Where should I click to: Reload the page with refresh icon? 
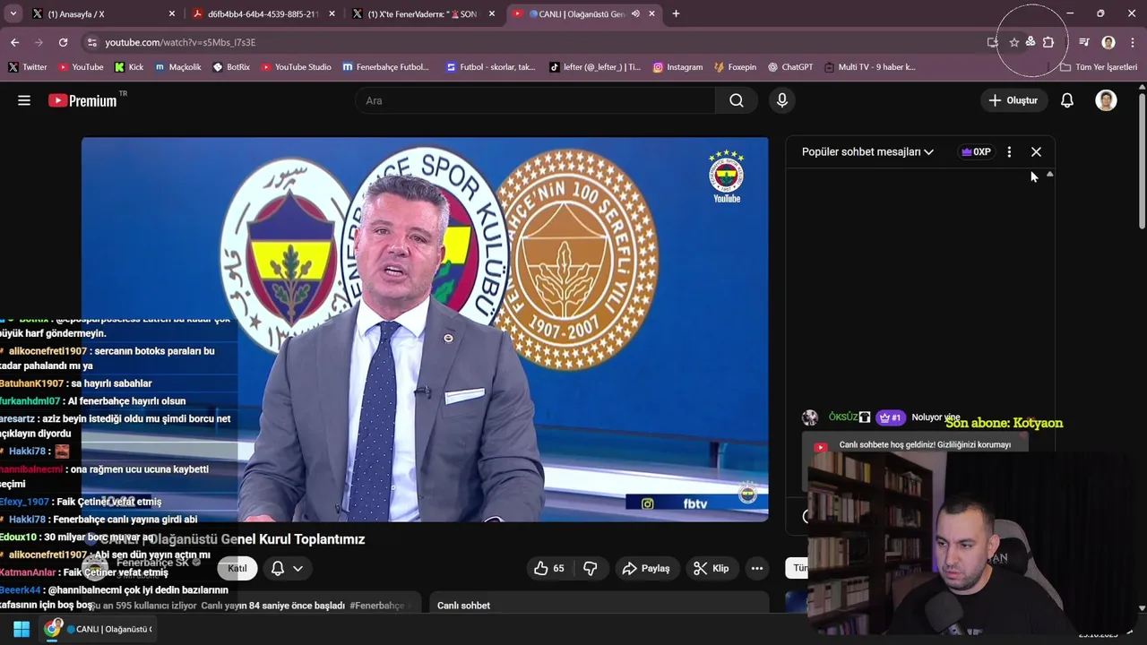pyautogui.click(x=63, y=42)
